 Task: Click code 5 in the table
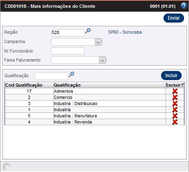tap(29, 116)
